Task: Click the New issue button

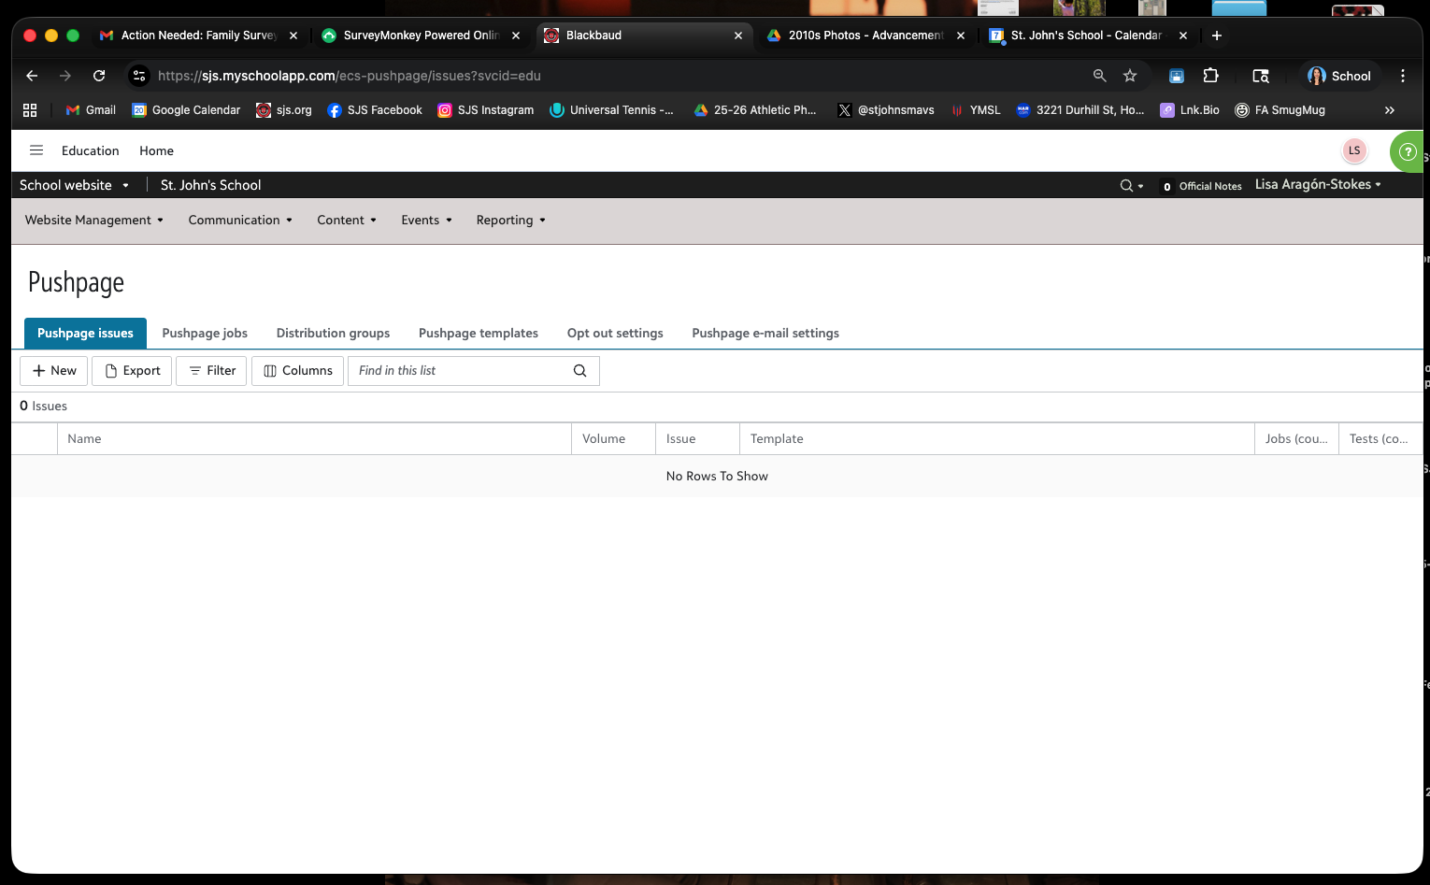Action: click(54, 371)
